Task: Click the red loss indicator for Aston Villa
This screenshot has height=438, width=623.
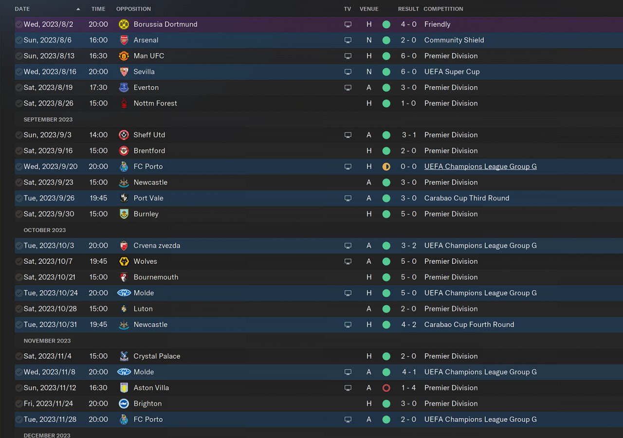Action: pyautogui.click(x=386, y=388)
